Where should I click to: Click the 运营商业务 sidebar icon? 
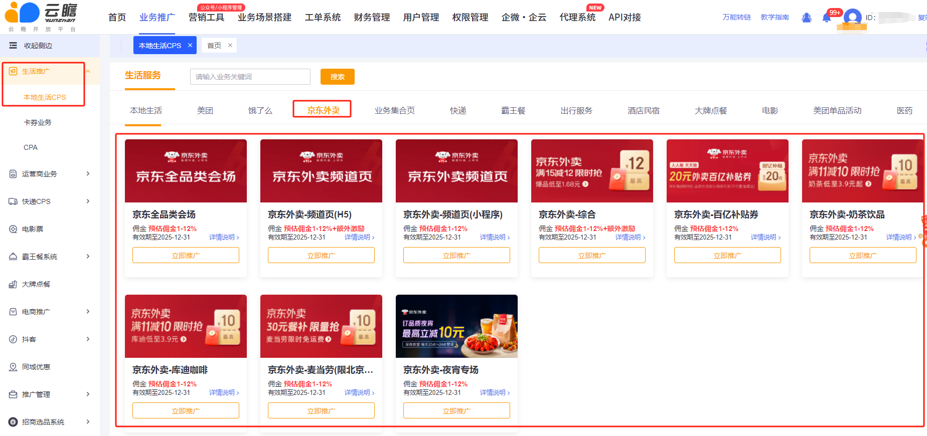[13, 174]
